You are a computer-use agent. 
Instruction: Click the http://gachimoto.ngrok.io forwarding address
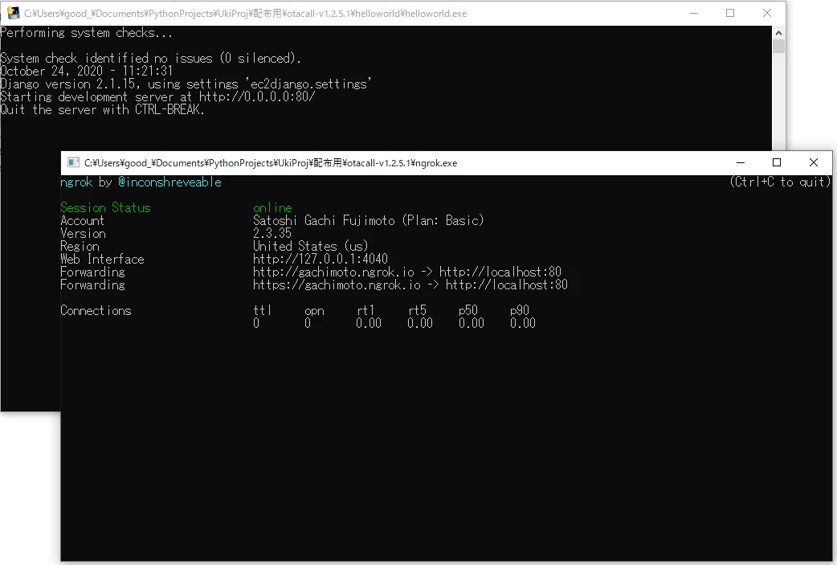coord(333,272)
